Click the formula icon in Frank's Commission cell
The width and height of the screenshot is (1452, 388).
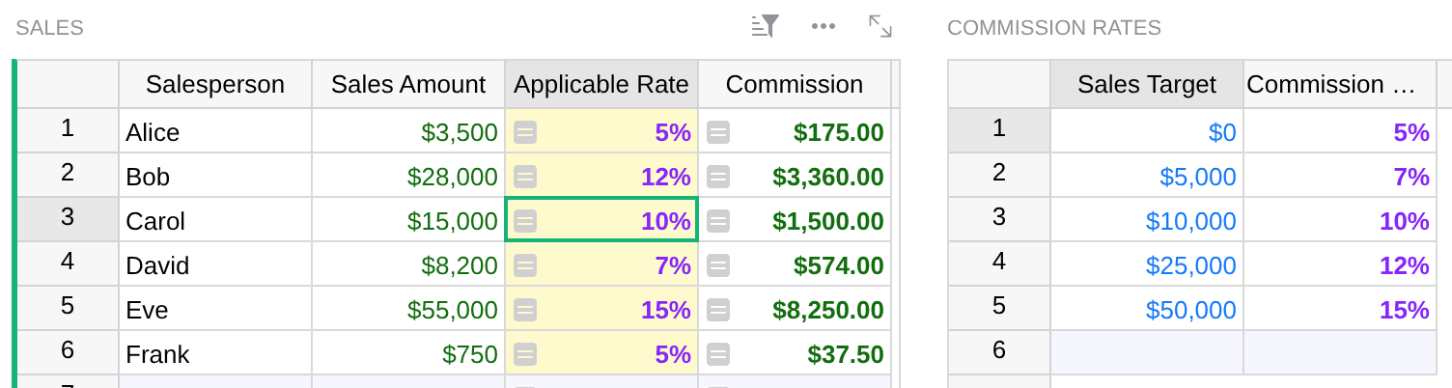tap(718, 355)
